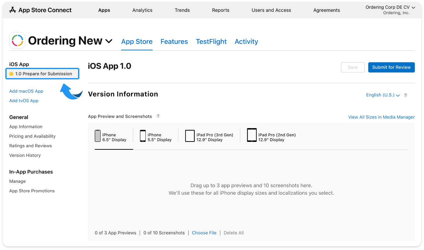Click the iPhone 6.5" Display device icon

pyautogui.click(x=98, y=136)
